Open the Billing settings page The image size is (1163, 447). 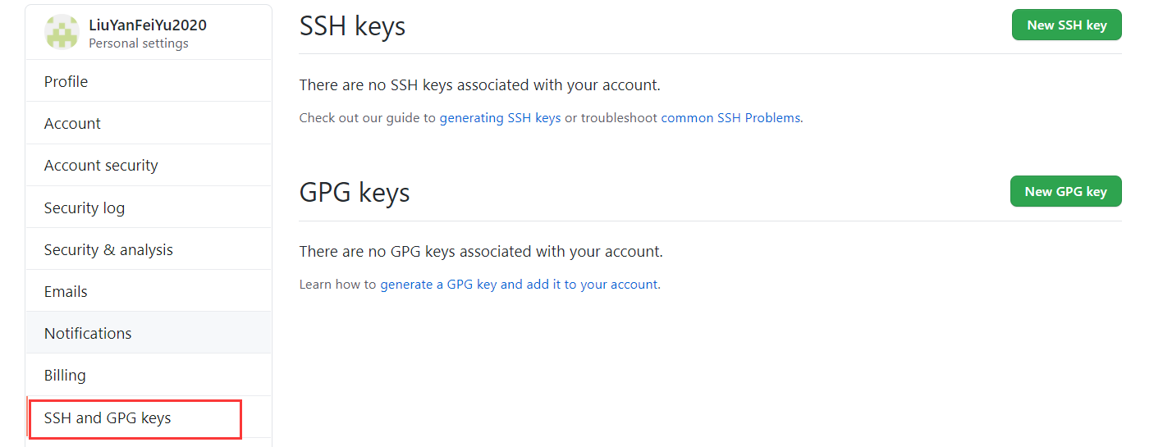pyautogui.click(x=65, y=375)
